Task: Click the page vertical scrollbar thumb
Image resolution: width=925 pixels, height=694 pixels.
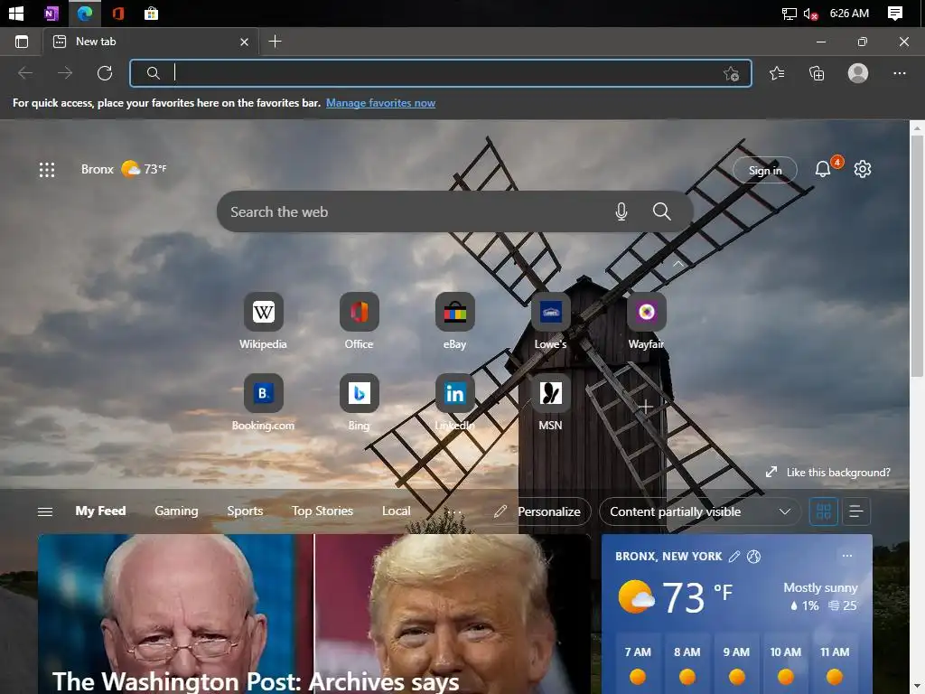Action: [x=917, y=255]
